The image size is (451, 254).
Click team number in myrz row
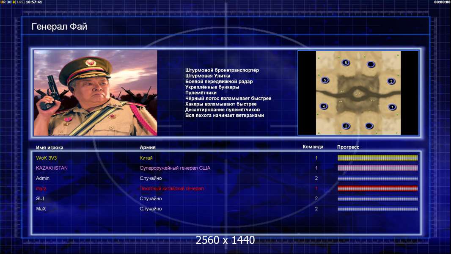pos(316,189)
